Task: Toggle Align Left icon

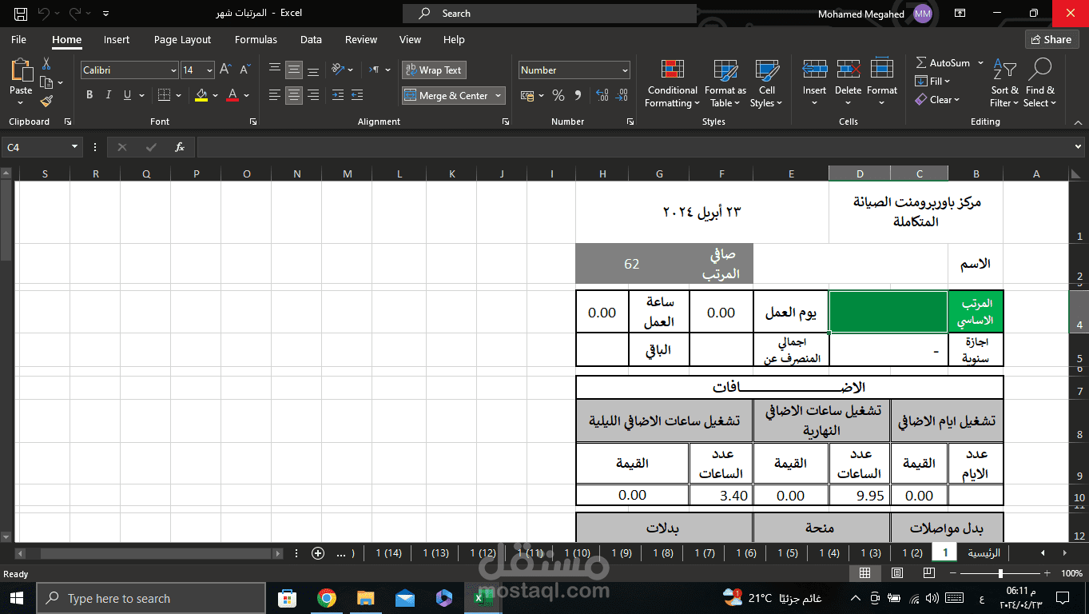Action: coord(275,95)
